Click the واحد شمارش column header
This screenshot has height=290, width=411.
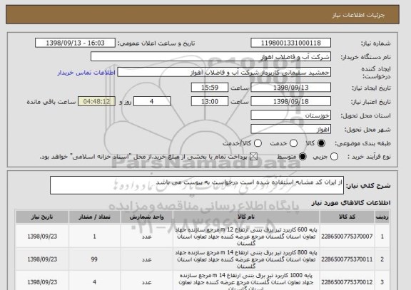pos(146,217)
